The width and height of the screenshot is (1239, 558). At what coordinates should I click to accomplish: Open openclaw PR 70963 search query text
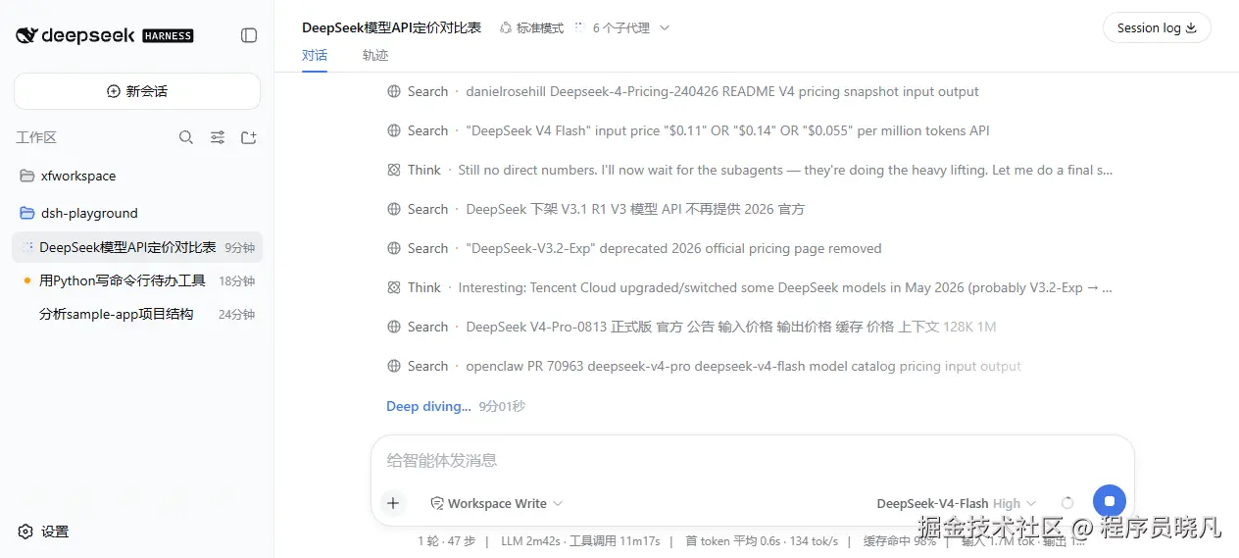coord(743,366)
